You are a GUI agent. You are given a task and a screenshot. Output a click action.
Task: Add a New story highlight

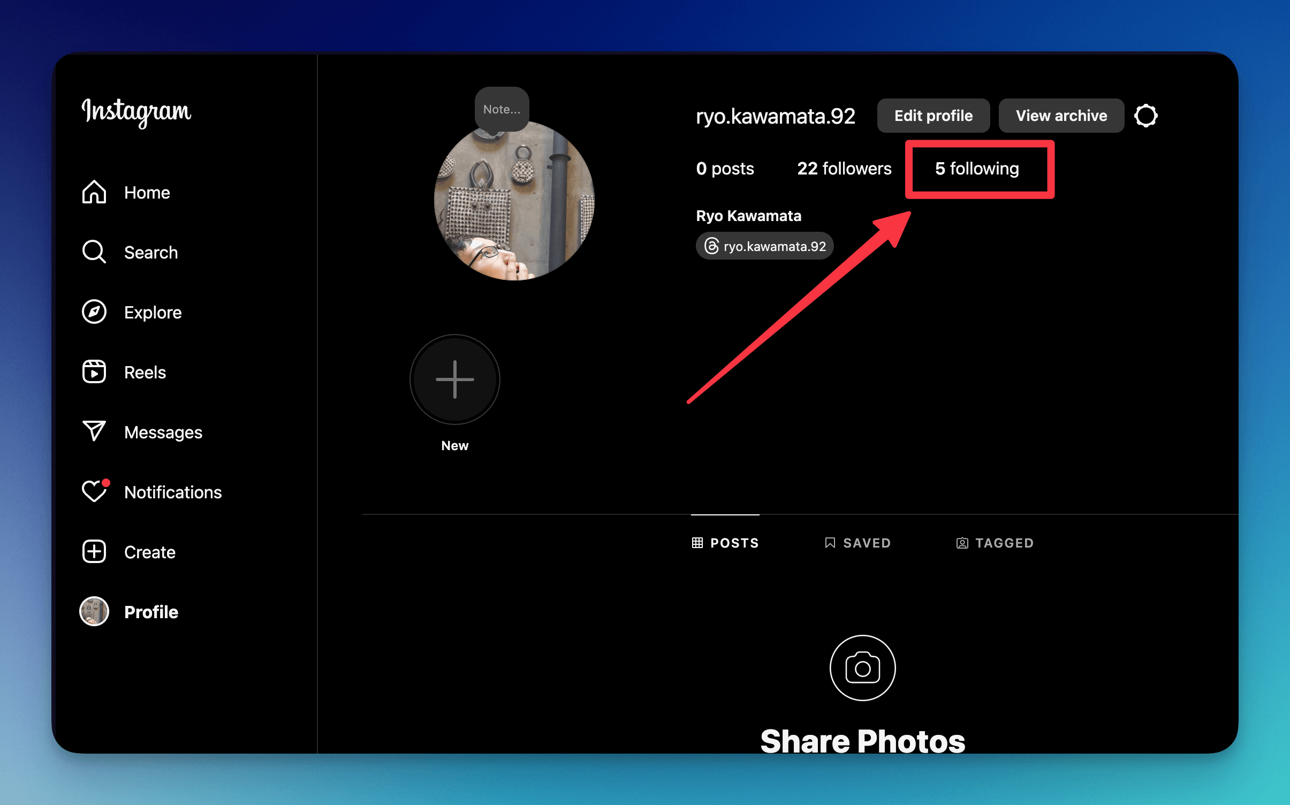tap(454, 379)
